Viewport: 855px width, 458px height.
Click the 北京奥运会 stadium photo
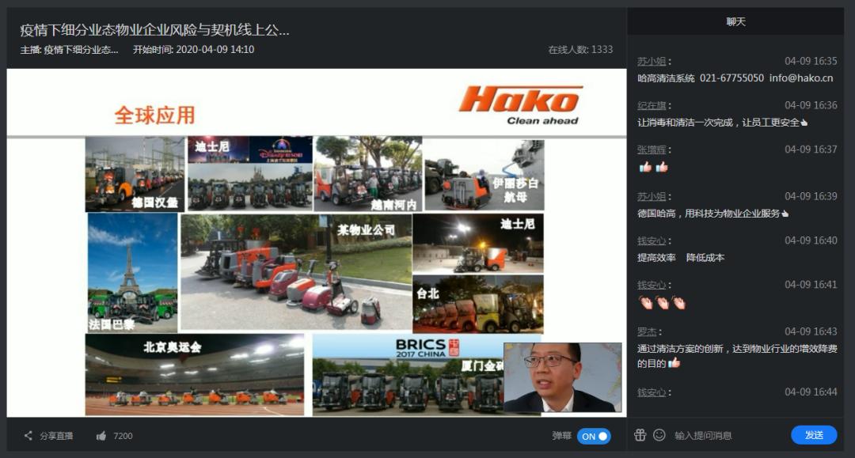click(195, 375)
